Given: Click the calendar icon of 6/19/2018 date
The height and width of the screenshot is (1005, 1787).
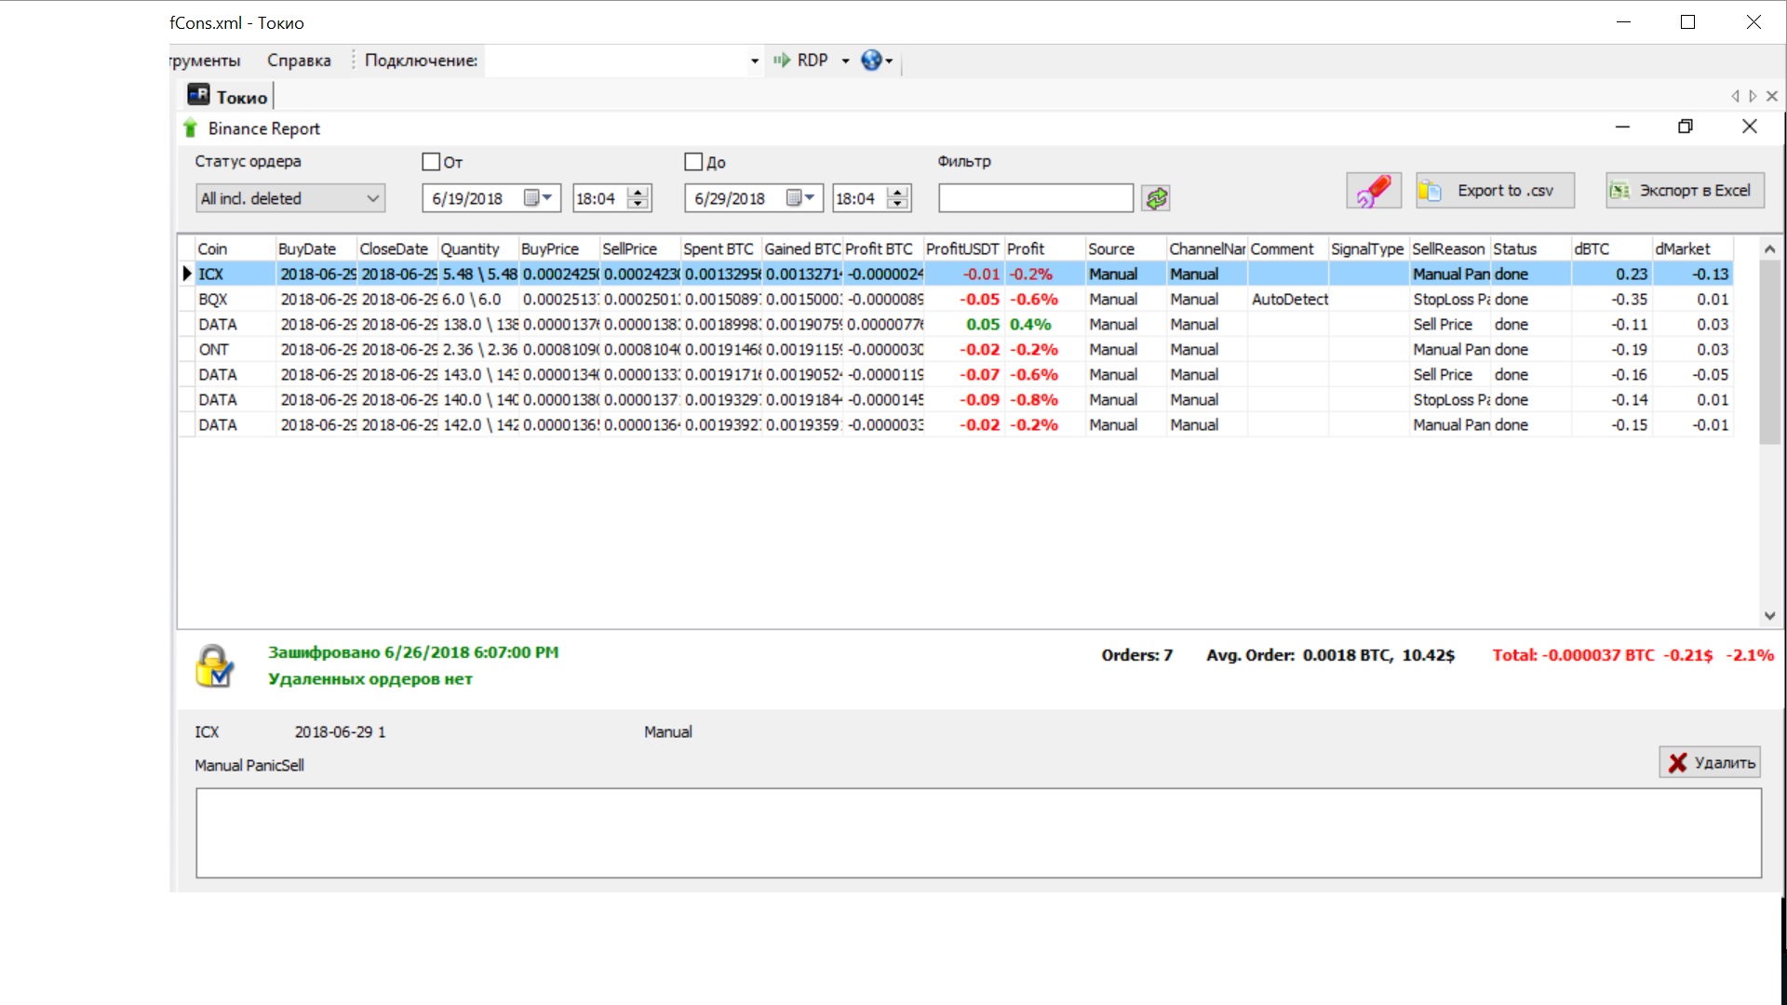Looking at the screenshot, I should pyautogui.click(x=531, y=198).
